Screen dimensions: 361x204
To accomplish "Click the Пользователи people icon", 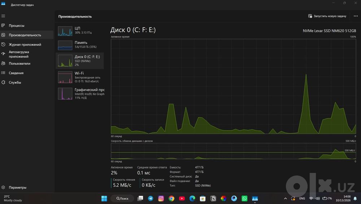I will click(3, 63).
